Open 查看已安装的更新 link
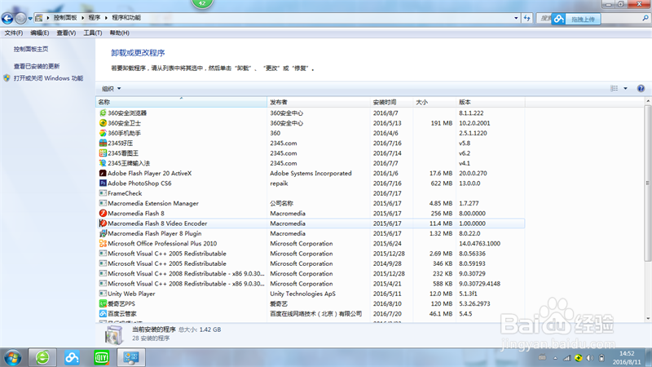Image resolution: width=652 pixels, height=367 pixels. click(x=37, y=66)
